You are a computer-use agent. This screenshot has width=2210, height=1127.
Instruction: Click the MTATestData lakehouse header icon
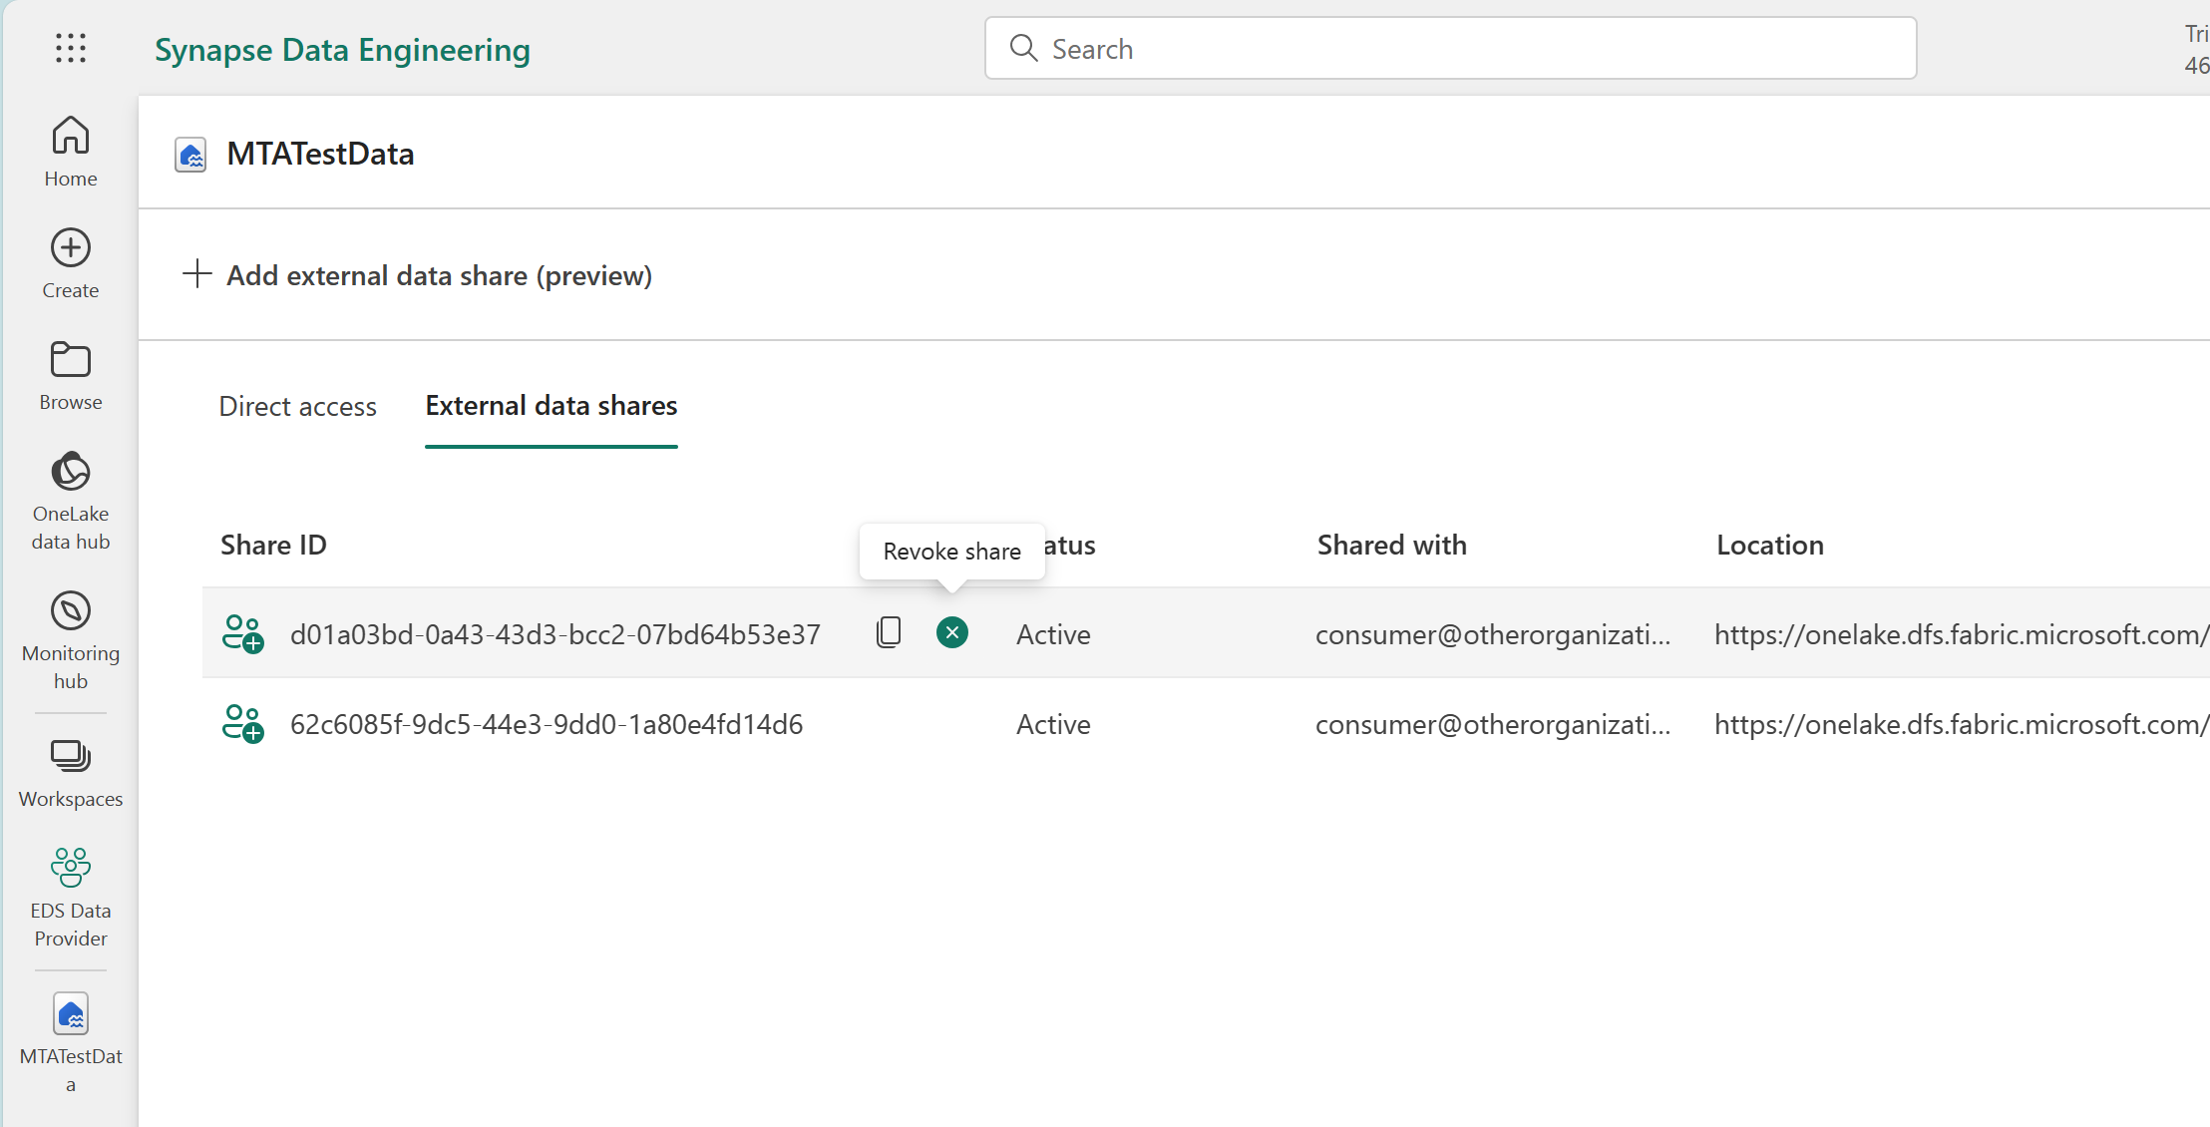[x=190, y=155]
